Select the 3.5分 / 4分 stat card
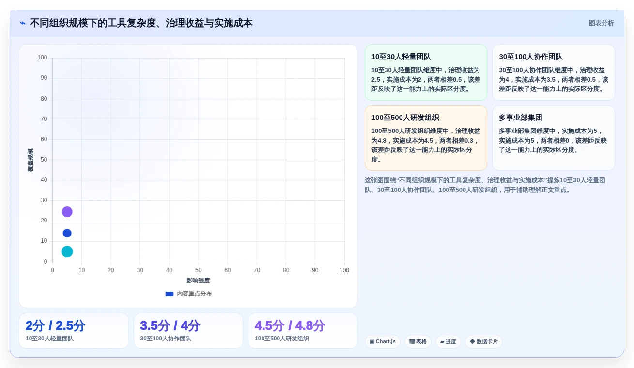The height and width of the screenshot is (368, 634). (x=188, y=331)
